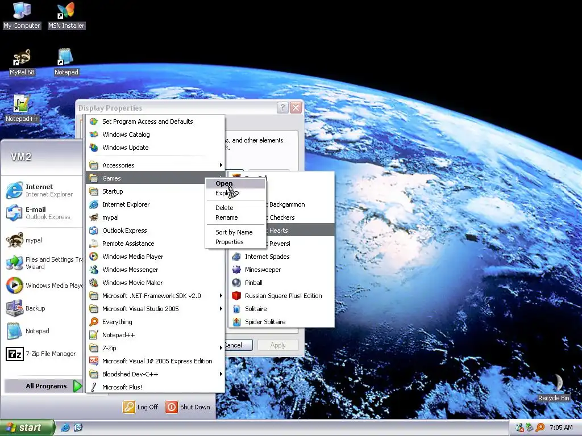Open Windows Update in All Programs
The image size is (582, 436).
[x=155, y=148]
